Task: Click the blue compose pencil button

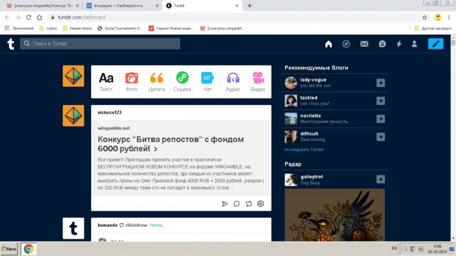Action: click(x=435, y=44)
